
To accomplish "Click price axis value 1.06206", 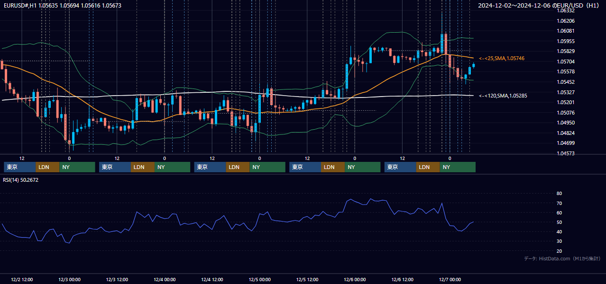I will coord(565,21).
